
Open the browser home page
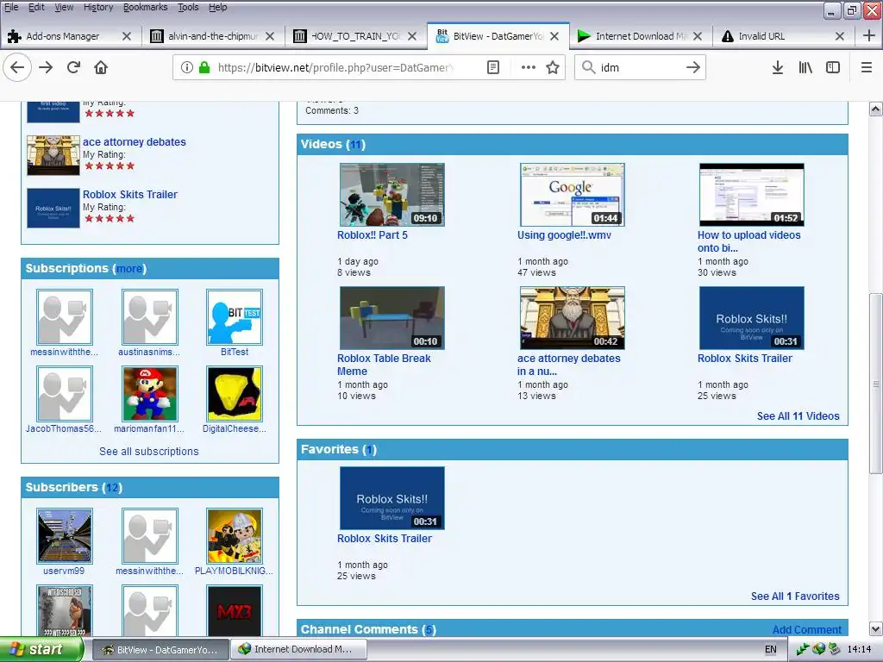tap(101, 67)
